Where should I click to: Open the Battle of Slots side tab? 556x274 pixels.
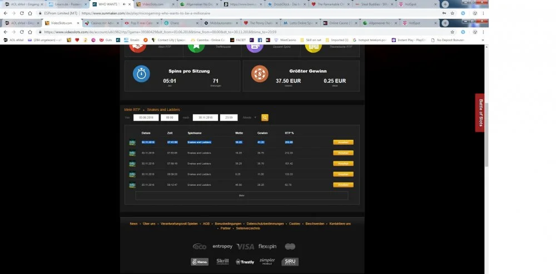pyautogui.click(x=480, y=113)
